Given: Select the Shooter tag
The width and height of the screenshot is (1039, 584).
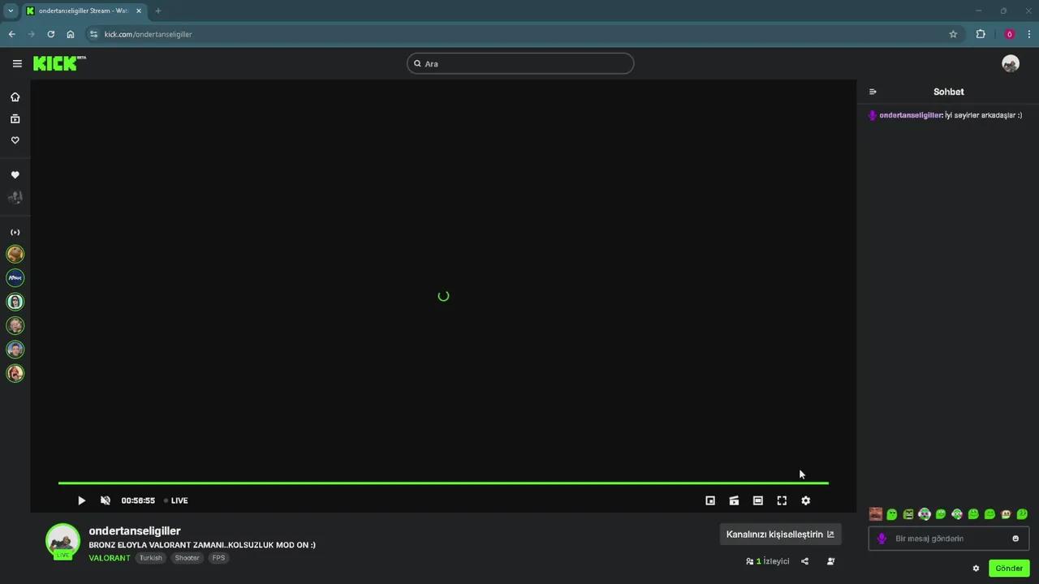Looking at the screenshot, I should click(187, 558).
